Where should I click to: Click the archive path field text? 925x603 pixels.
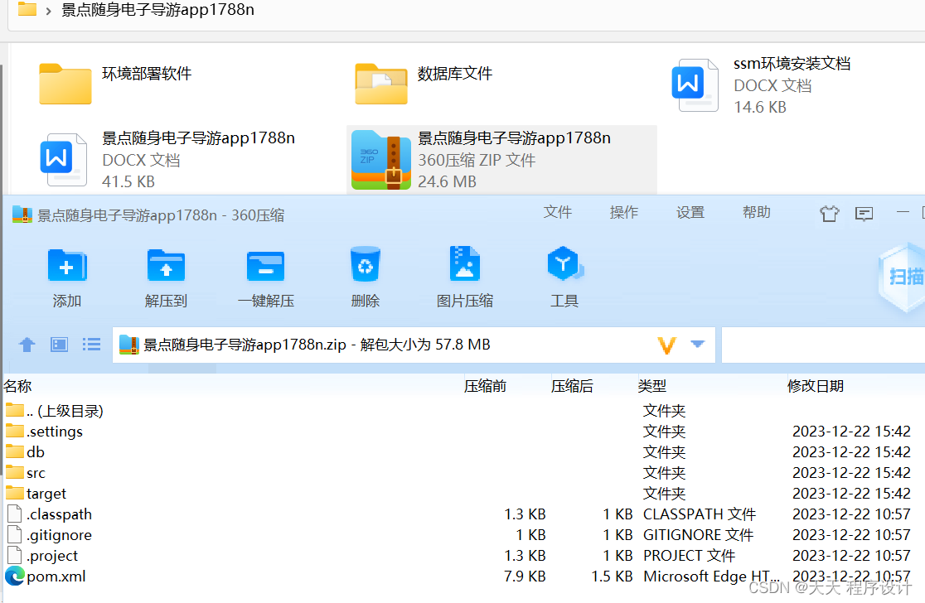pos(317,345)
